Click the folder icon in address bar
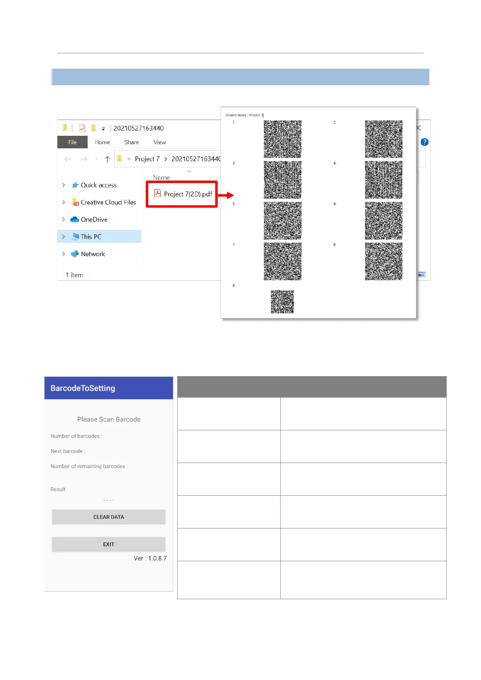This screenshot has height=680, width=481. click(119, 158)
